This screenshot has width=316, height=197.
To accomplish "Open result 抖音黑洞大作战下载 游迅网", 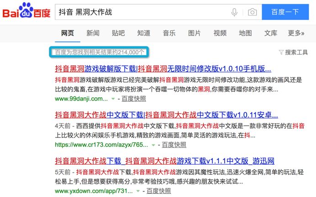I will (165, 161).
